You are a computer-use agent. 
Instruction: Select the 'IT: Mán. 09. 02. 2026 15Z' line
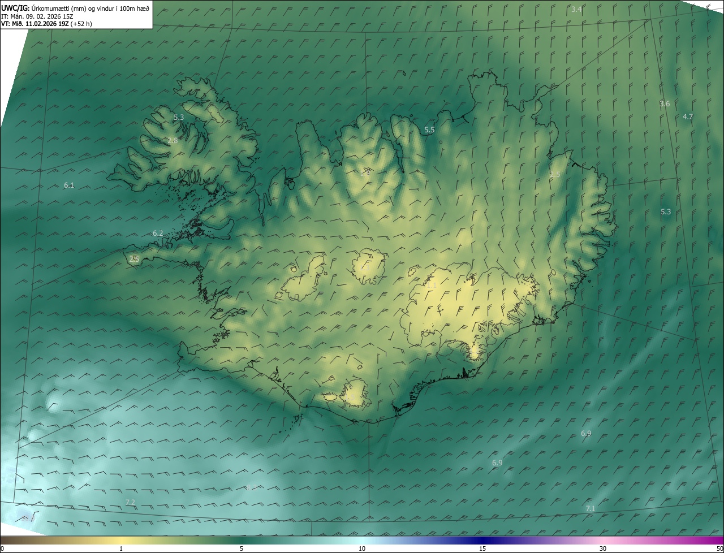point(37,16)
